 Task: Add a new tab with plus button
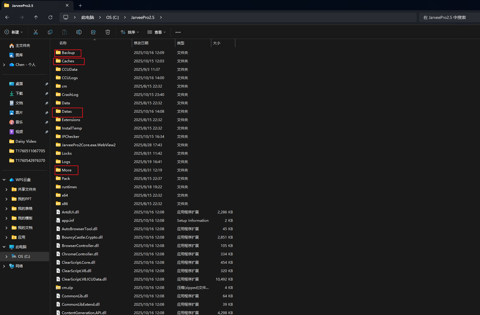(x=80, y=5)
